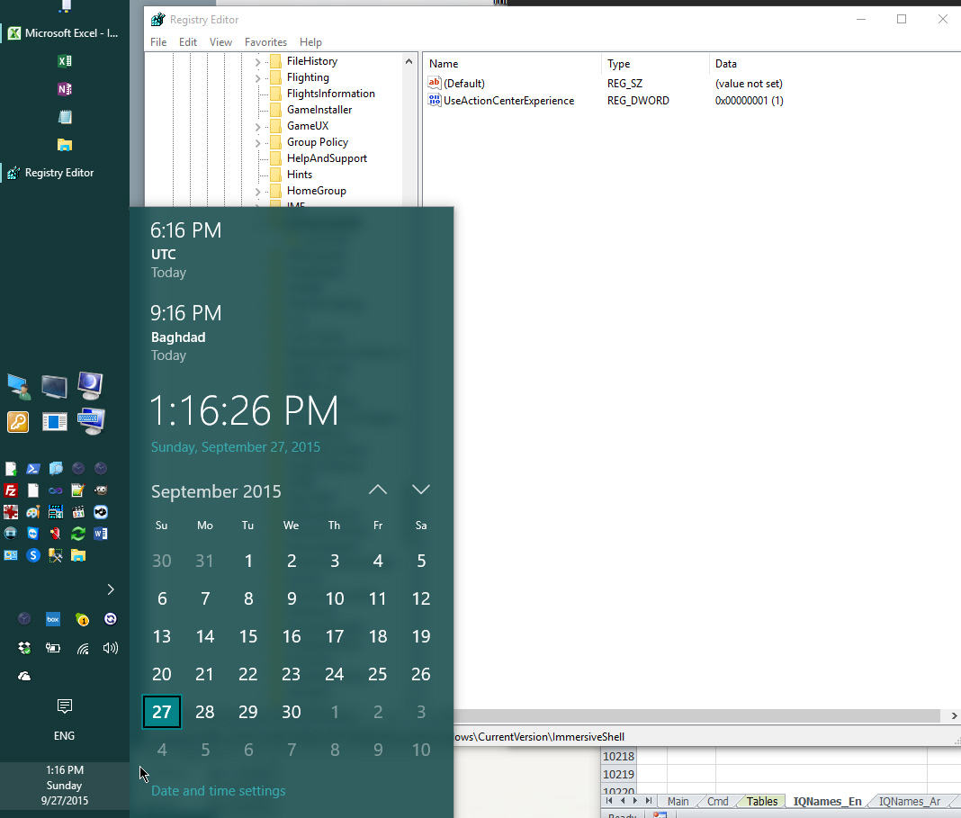Launch PowerShell from the taskbar toolbar
The image size is (961, 818).
point(33,468)
